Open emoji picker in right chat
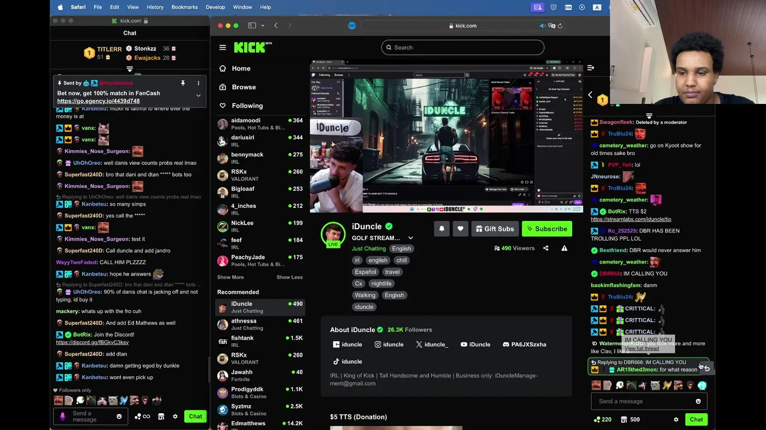766x430 pixels. (x=698, y=401)
